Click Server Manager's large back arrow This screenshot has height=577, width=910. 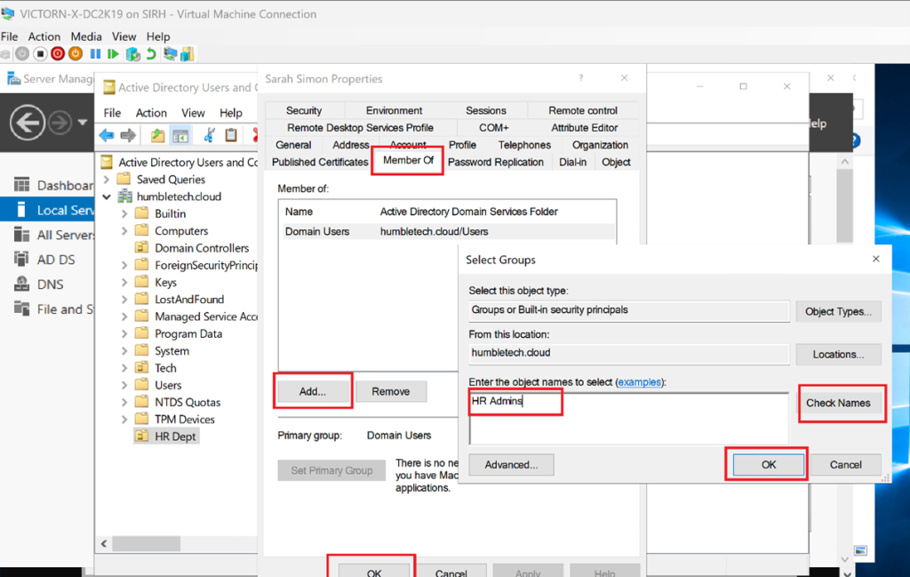coord(27,123)
